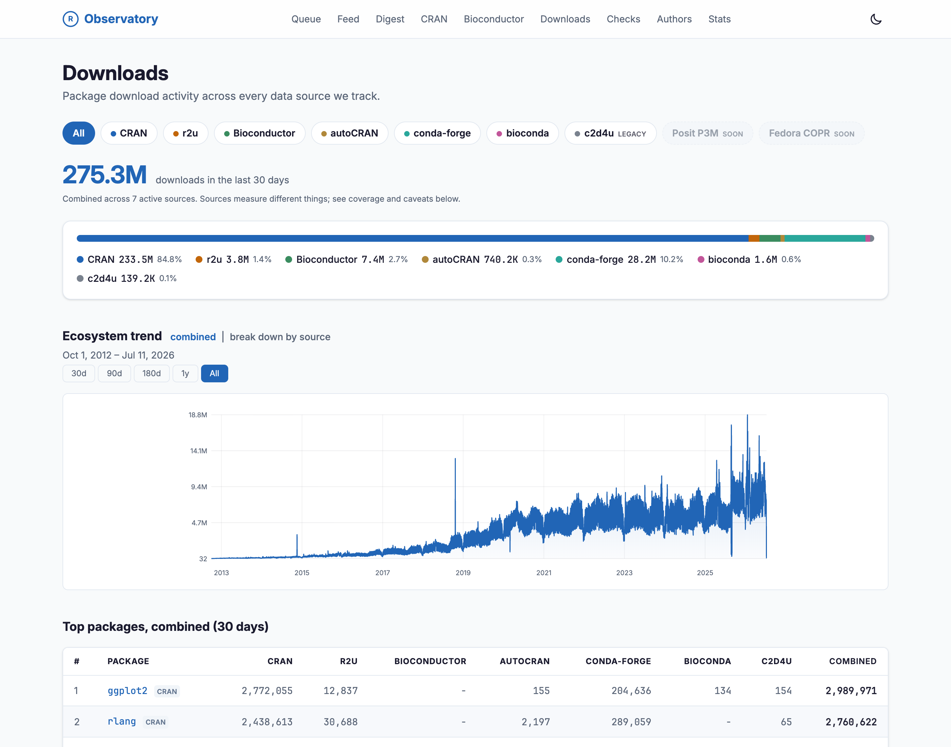
Task: Click ggplot2 CRAN count 2,772,055
Action: [x=267, y=691]
